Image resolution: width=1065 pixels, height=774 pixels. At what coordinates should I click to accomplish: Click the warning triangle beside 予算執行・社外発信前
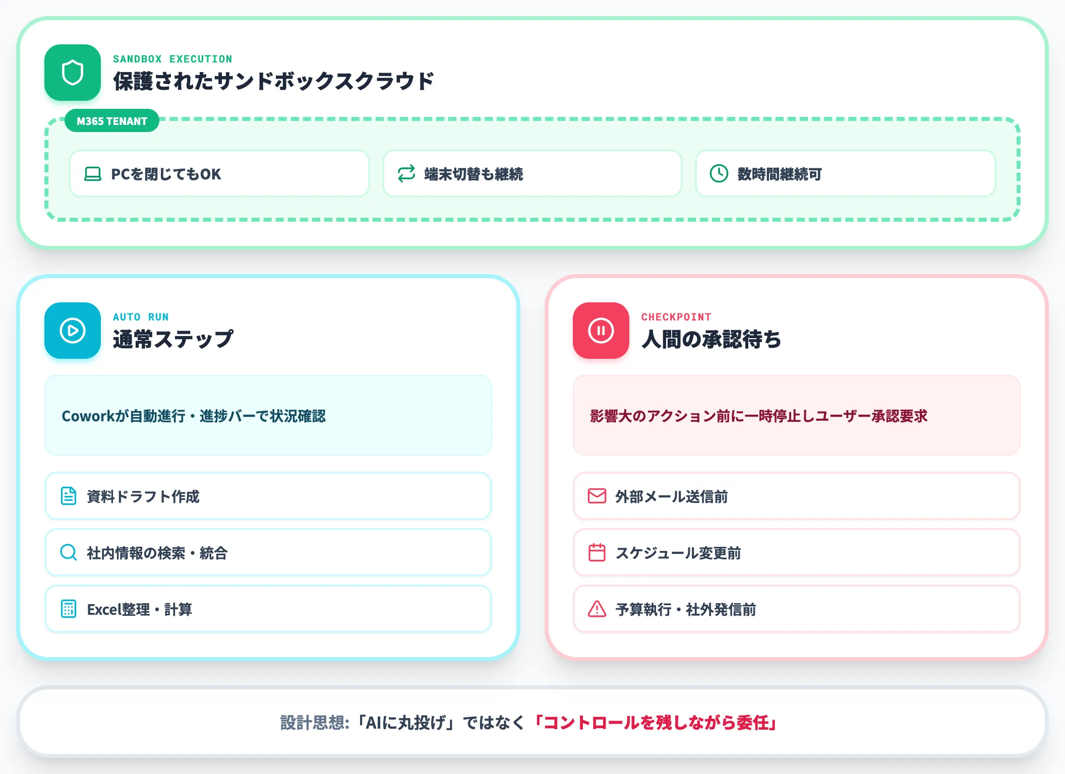pyautogui.click(x=597, y=609)
